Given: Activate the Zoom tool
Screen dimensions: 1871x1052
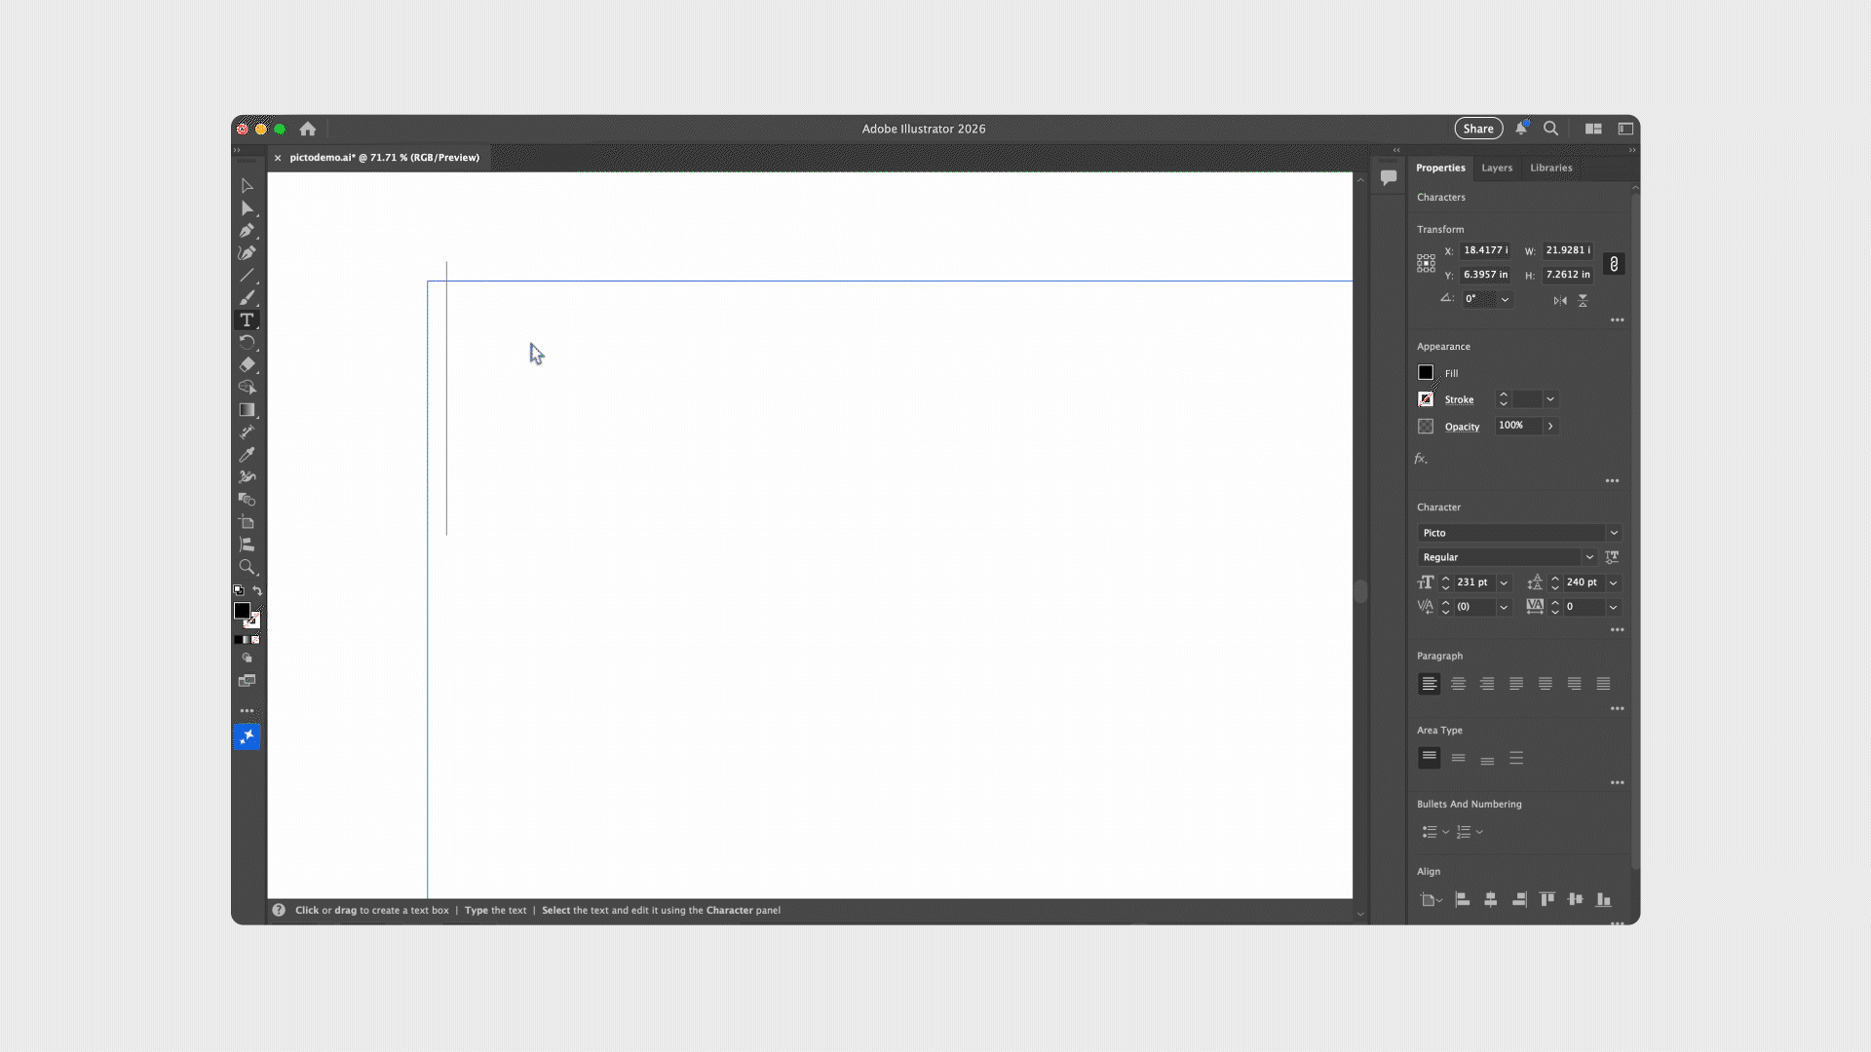Looking at the screenshot, I should [x=247, y=567].
